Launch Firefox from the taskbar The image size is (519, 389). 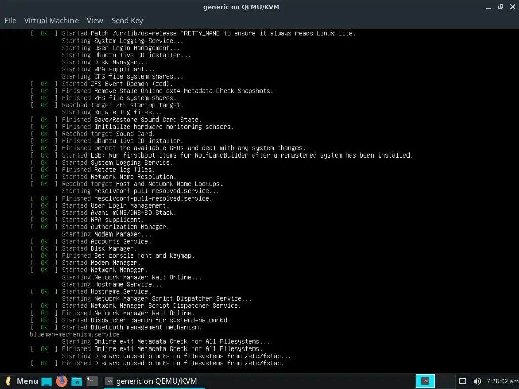click(x=61, y=381)
